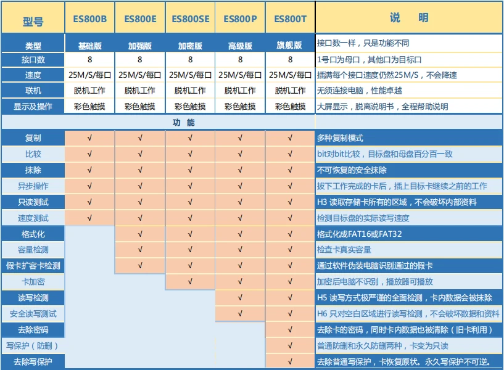The height and width of the screenshot is (370, 504).
Task: Click the ES800T checkmark in 只读测试 row
Action: click(290, 202)
